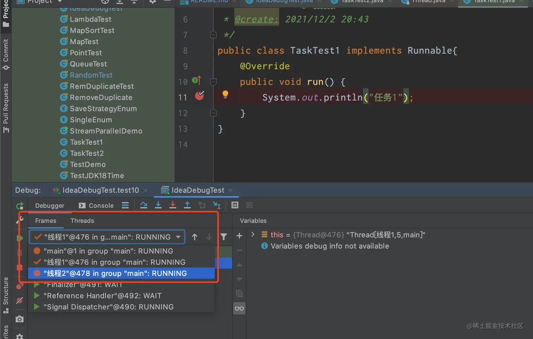Open View Breakpoints from the debug sidebar
Screen dimensions: 533x339
click(x=20, y=286)
